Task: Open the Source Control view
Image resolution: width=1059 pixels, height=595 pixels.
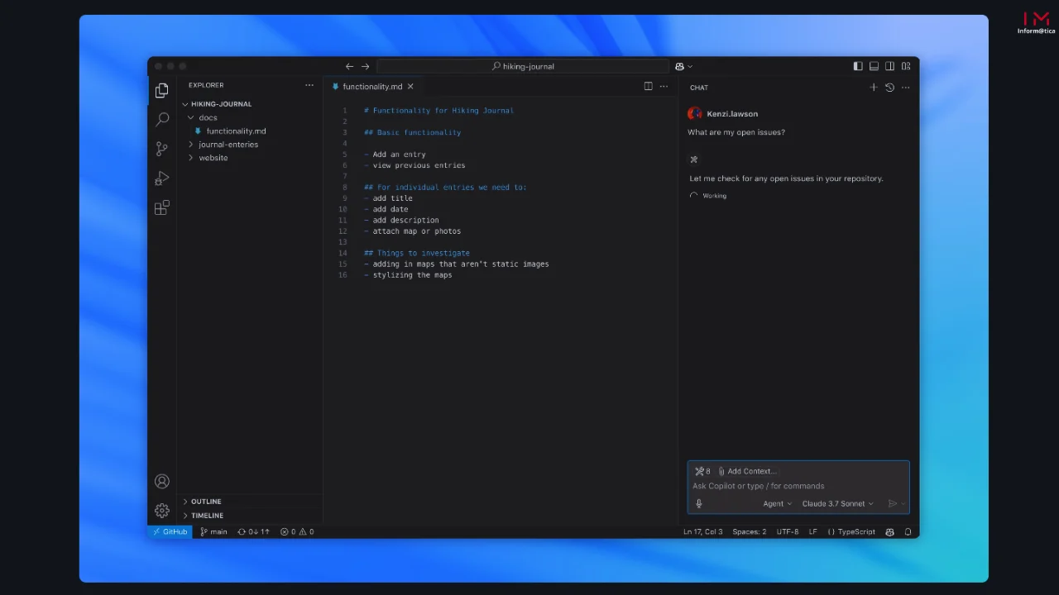Action: 162,149
